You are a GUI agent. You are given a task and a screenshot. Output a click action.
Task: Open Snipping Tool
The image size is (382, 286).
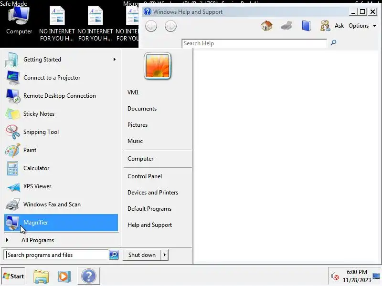pos(61,132)
